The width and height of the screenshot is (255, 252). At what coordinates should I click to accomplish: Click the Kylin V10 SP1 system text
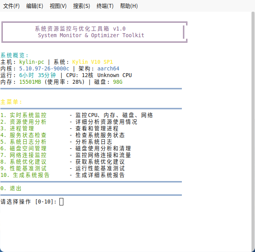tap(92, 62)
